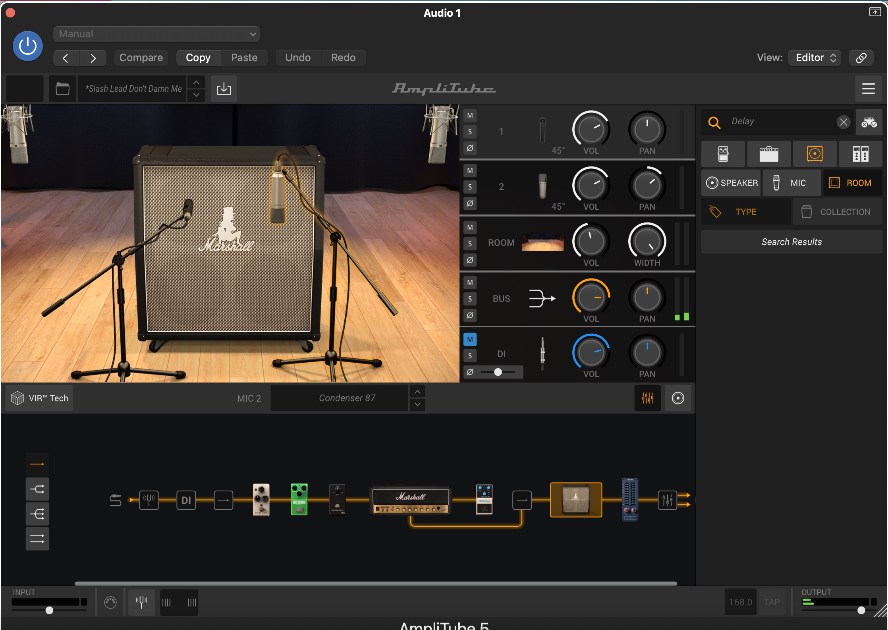
Task: Mute the ROOM channel
Action: [470, 228]
